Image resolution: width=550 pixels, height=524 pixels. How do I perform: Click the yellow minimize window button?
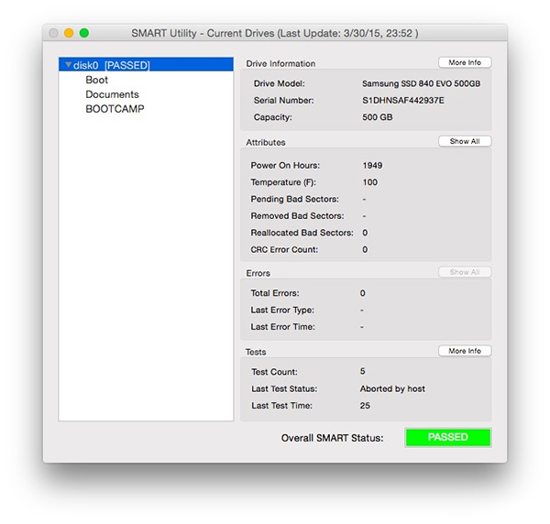pos(69,33)
